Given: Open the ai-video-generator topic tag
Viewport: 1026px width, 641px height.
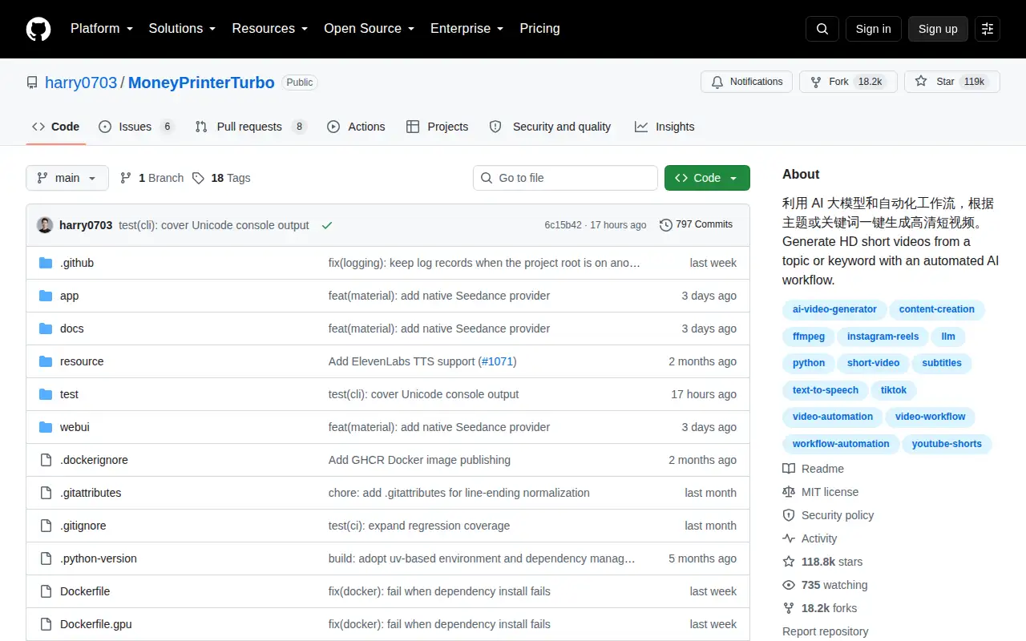Looking at the screenshot, I should pos(834,309).
